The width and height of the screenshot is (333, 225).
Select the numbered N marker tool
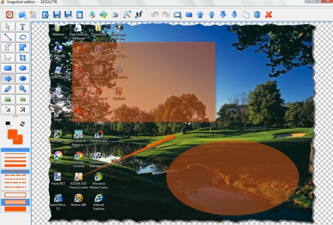pyautogui.click(x=23, y=79)
